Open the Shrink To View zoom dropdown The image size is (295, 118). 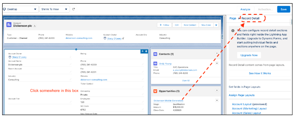click(x=54, y=9)
